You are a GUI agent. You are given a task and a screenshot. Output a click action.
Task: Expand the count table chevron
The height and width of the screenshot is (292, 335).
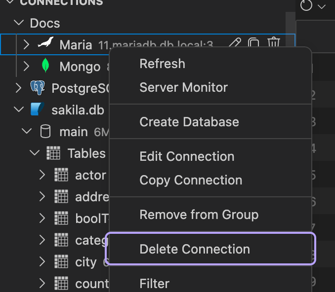coord(42,283)
